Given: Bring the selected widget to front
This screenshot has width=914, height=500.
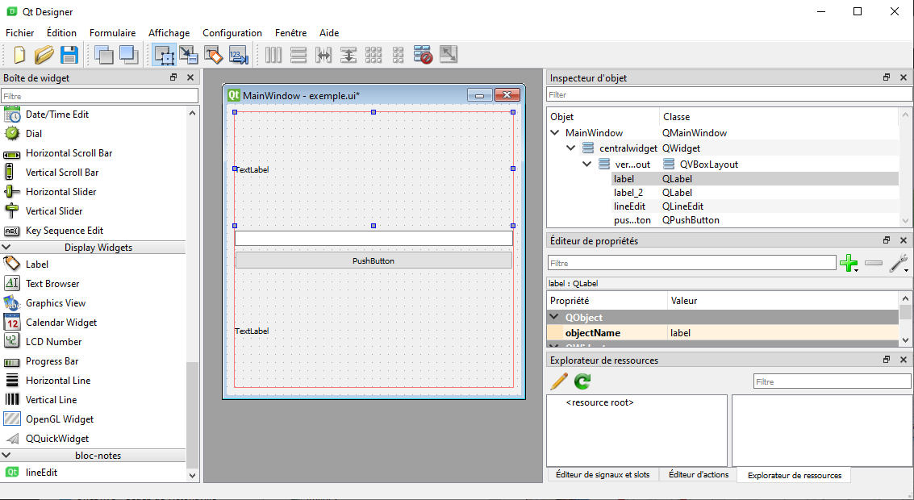Looking at the screenshot, I should (x=129, y=55).
